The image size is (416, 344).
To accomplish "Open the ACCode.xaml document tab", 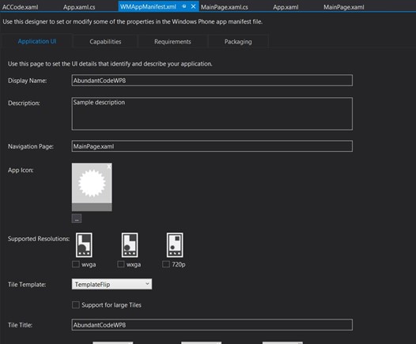I will pos(20,7).
